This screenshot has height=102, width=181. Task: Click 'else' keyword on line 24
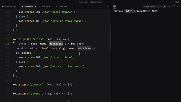click(x=22, y=62)
